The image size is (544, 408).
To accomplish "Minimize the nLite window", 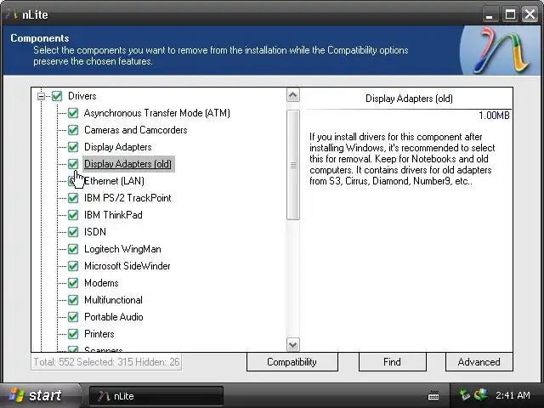I will point(490,14).
